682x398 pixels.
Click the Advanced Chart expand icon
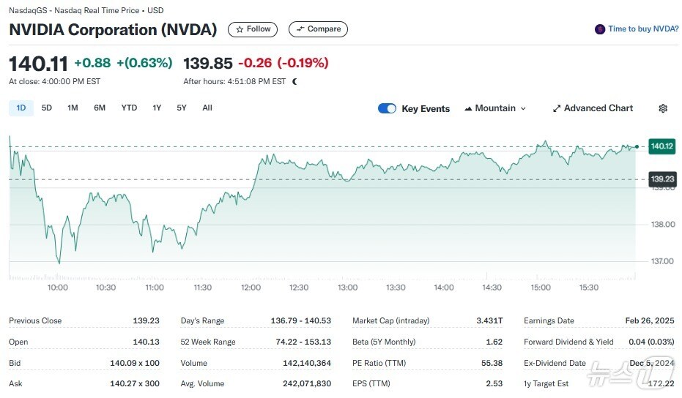pyautogui.click(x=557, y=108)
